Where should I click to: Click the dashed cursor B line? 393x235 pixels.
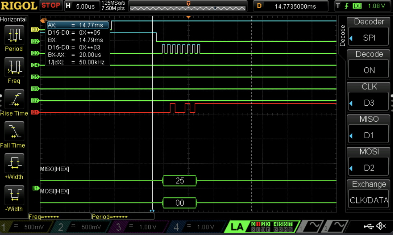coord(251,114)
